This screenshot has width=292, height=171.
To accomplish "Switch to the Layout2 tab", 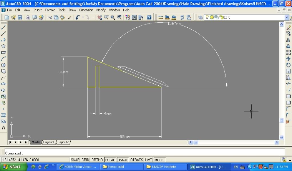I will click(x=63, y=142).
